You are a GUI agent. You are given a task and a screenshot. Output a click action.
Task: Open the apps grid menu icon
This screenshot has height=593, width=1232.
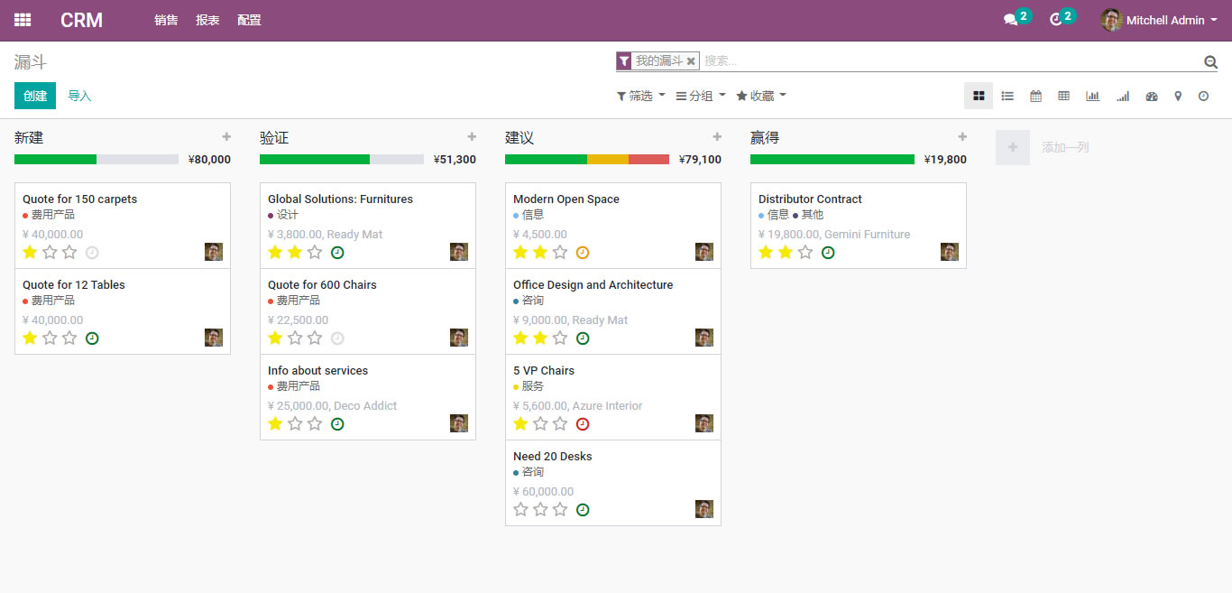click(23, 20)
